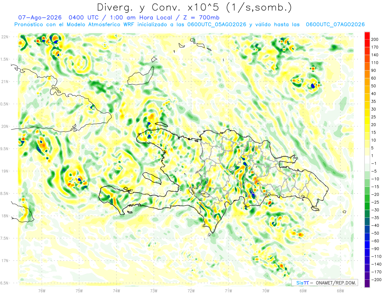The width and height of the screenshot is (382, 295).
Task: Click the positive 35 color bar label
Action: tap(374, 102)
